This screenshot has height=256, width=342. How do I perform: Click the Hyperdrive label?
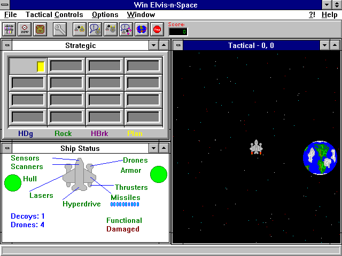click(x=82, y=204)
